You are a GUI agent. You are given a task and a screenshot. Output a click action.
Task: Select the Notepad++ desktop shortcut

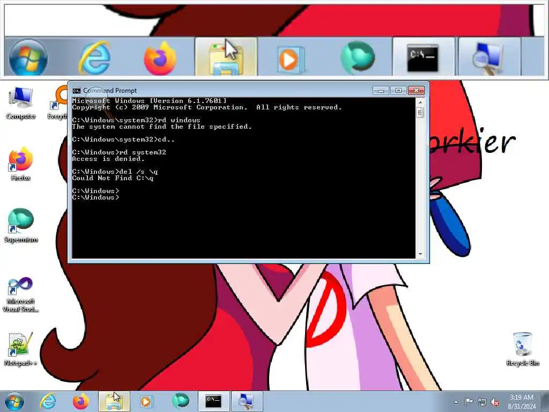click(x=21, y=349)
